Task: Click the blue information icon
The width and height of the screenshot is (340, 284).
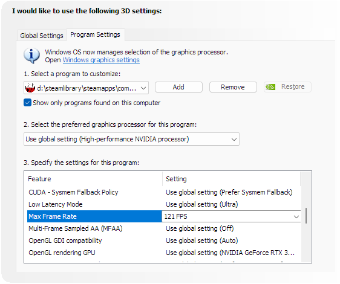Action: point(31,56)
